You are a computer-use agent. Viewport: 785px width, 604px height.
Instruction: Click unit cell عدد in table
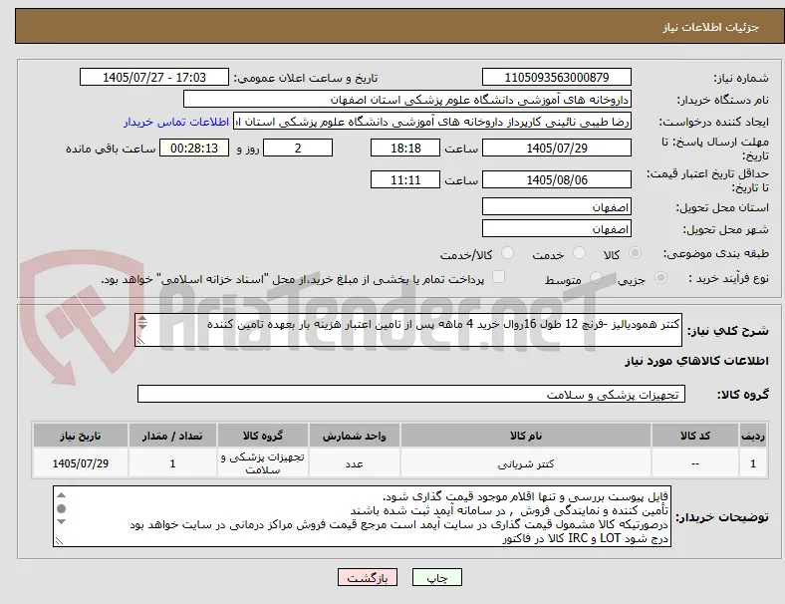tap(354, 463)
